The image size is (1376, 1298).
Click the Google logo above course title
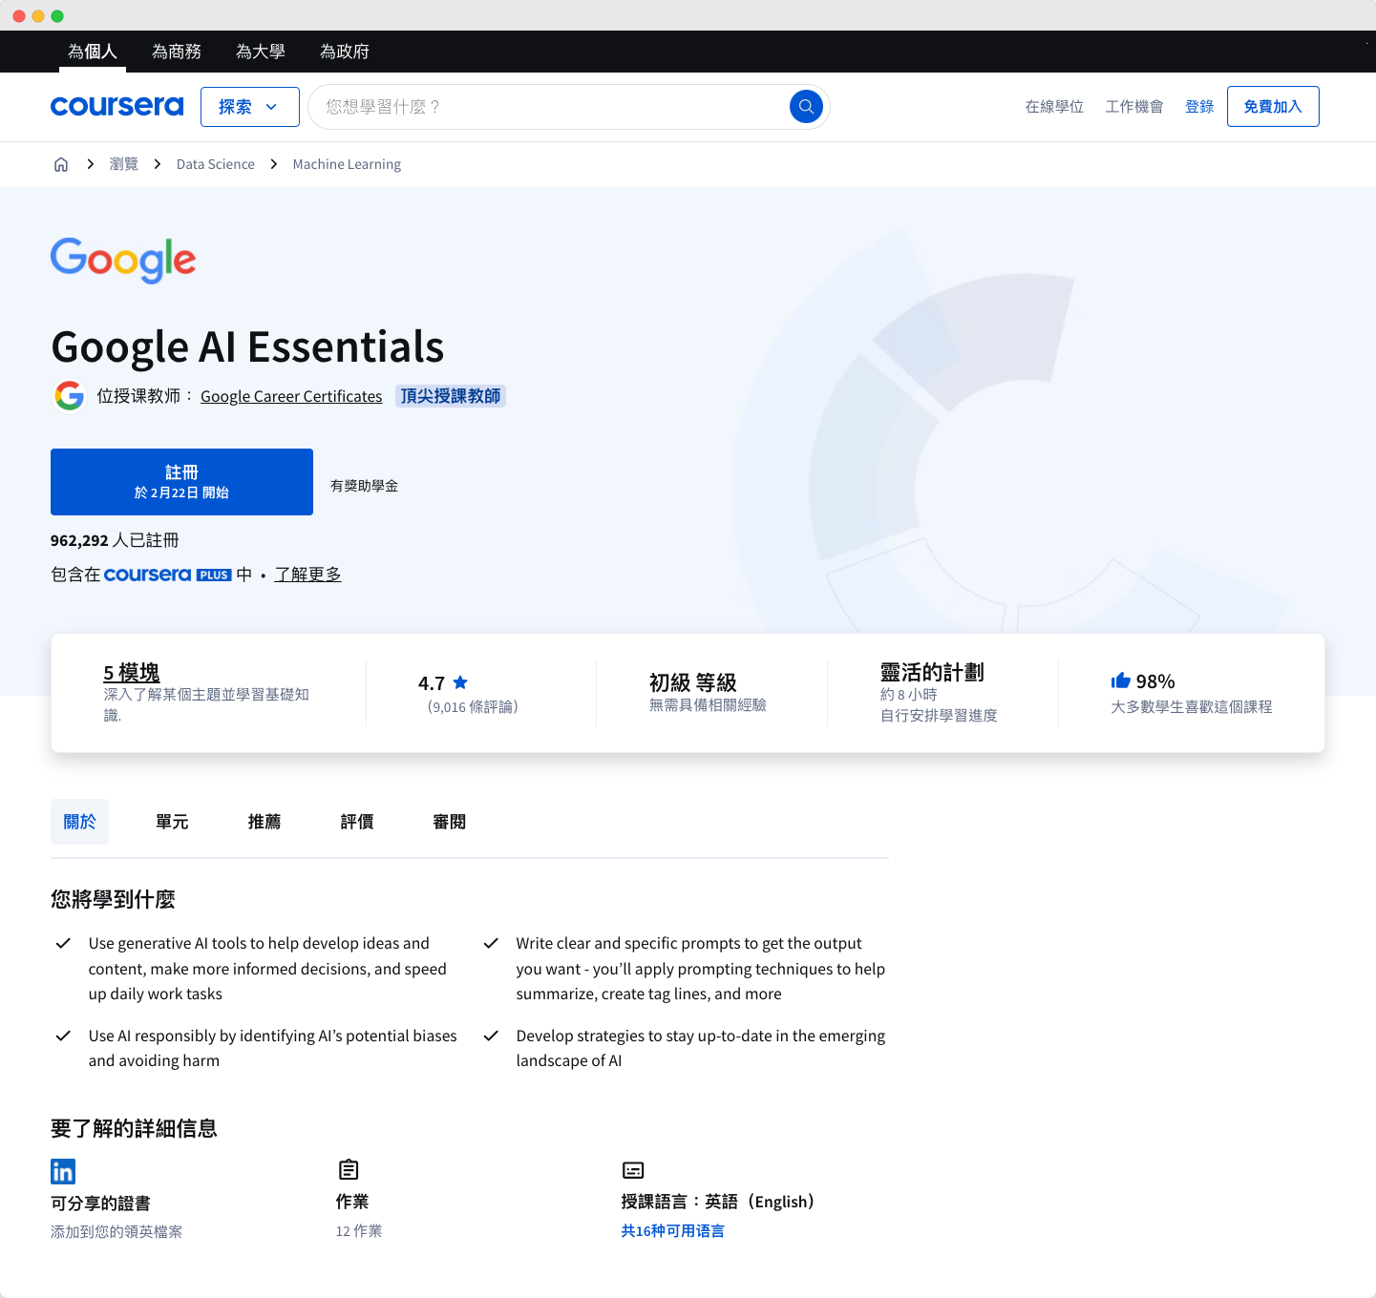click(x=123, y=260)
